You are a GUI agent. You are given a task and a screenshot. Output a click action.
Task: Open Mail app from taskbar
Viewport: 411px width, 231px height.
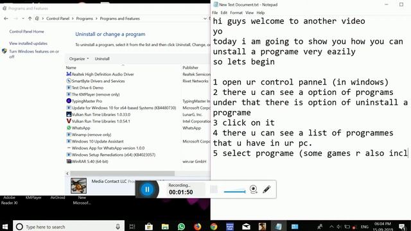[246, 227]
